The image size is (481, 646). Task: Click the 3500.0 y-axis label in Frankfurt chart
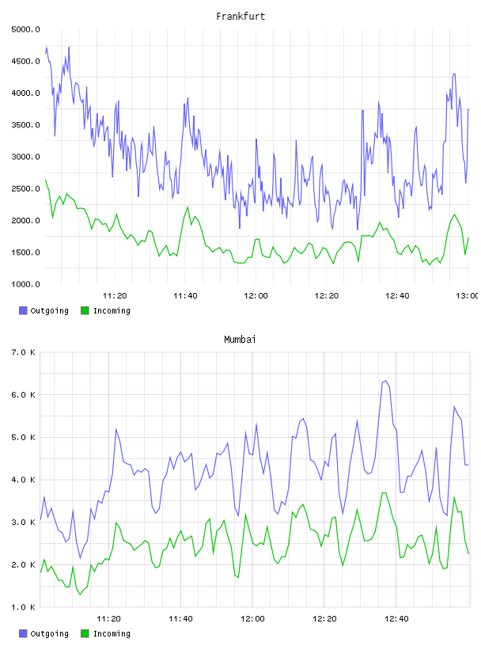click(x=25, y=125)
